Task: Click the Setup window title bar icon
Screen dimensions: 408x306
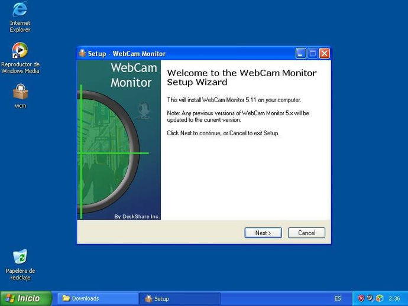Action: click(x=82, y=53)
